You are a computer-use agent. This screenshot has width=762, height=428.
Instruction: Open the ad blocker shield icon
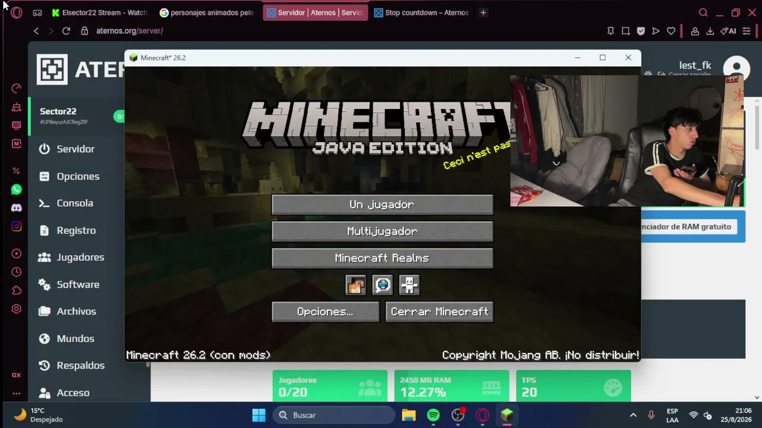coord(641,31)
